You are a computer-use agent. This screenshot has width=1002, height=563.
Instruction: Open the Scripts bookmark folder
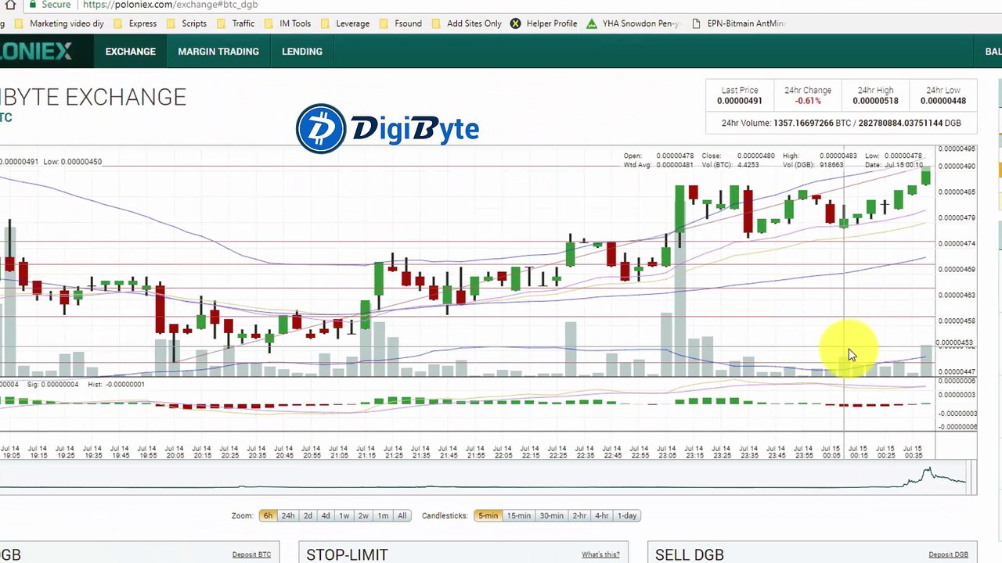click(x=186, y=23)
